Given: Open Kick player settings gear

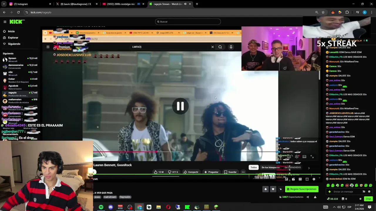Looking at the screenshot, I should (314, 179).
